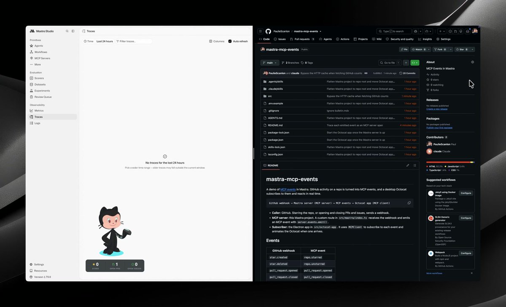Open the GitHub issues icon in header
The height and width of the screenshot is (307, 506).
(x=450, y=31)
